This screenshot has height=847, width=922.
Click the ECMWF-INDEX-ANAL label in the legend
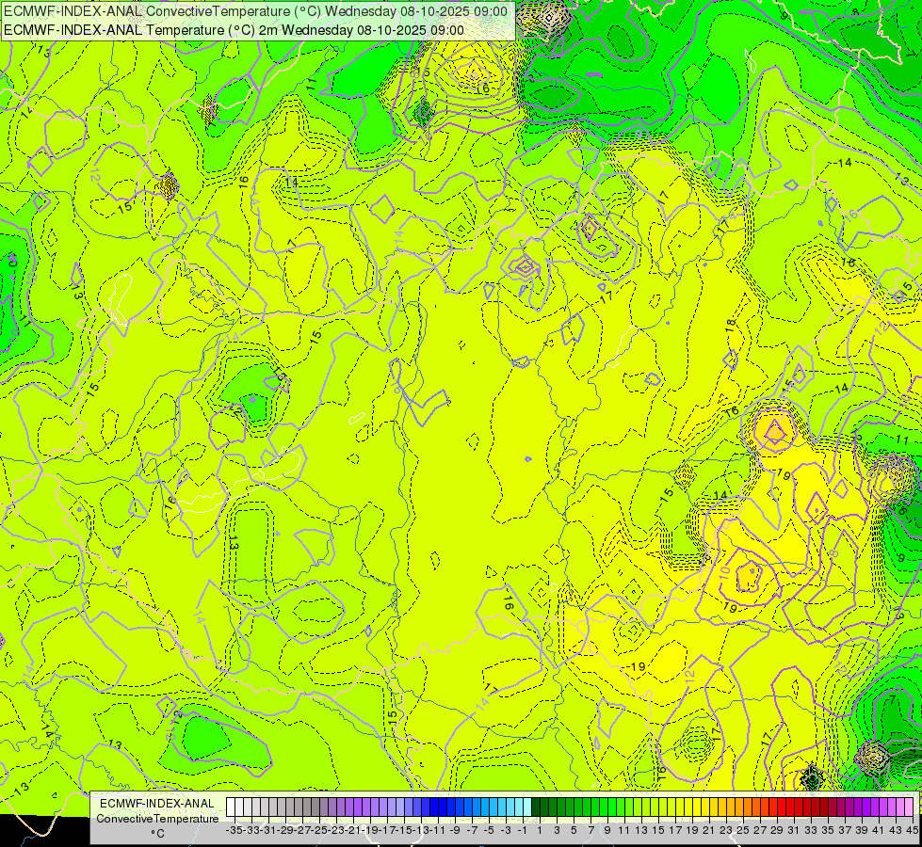point(157,804)
